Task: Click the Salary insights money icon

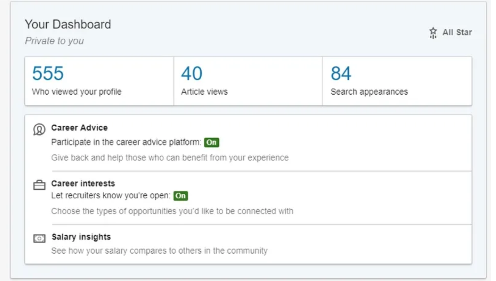Action: click(39, 238)
